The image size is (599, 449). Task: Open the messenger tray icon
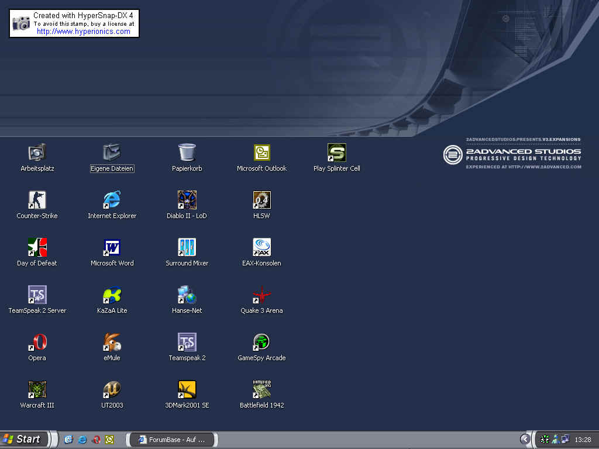tap(556, 440)
